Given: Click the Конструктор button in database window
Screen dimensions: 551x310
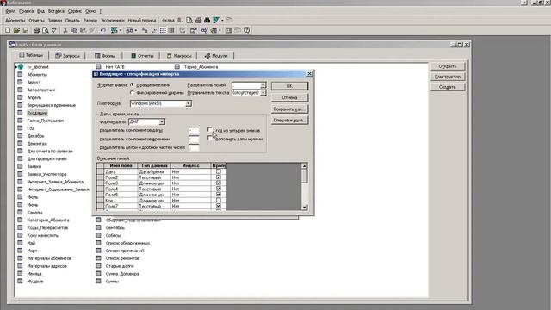Looking at the screenshot, I should (x=448, y=77).
